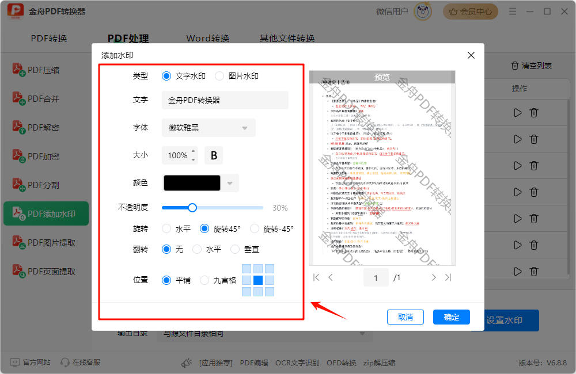Open the 微软雅黑 font dropdown
576x374 pixels.
209,128
